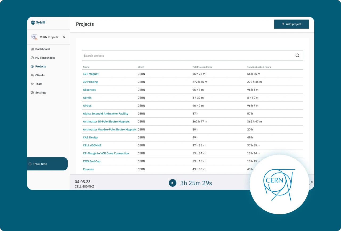341x231 pixels.
Task: Start the timer with the play button
Action: tap(172, 183)
